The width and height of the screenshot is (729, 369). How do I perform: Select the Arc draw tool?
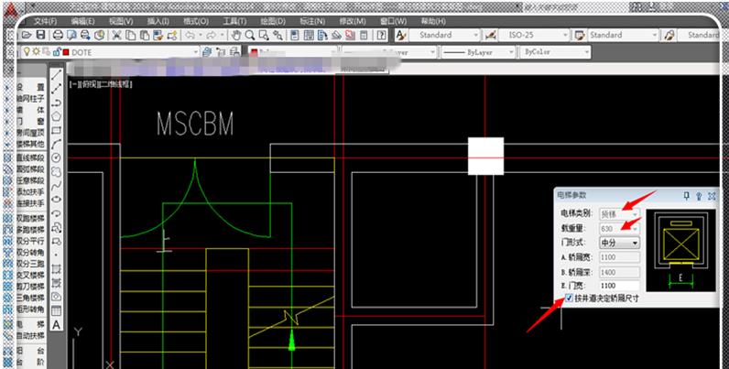pos(56,144)
